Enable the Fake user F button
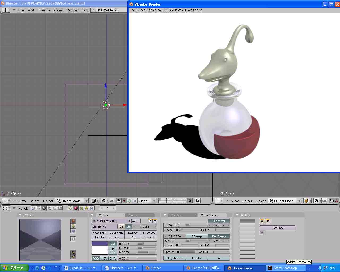This screenshot has height=272, width=340. (138, 221)
